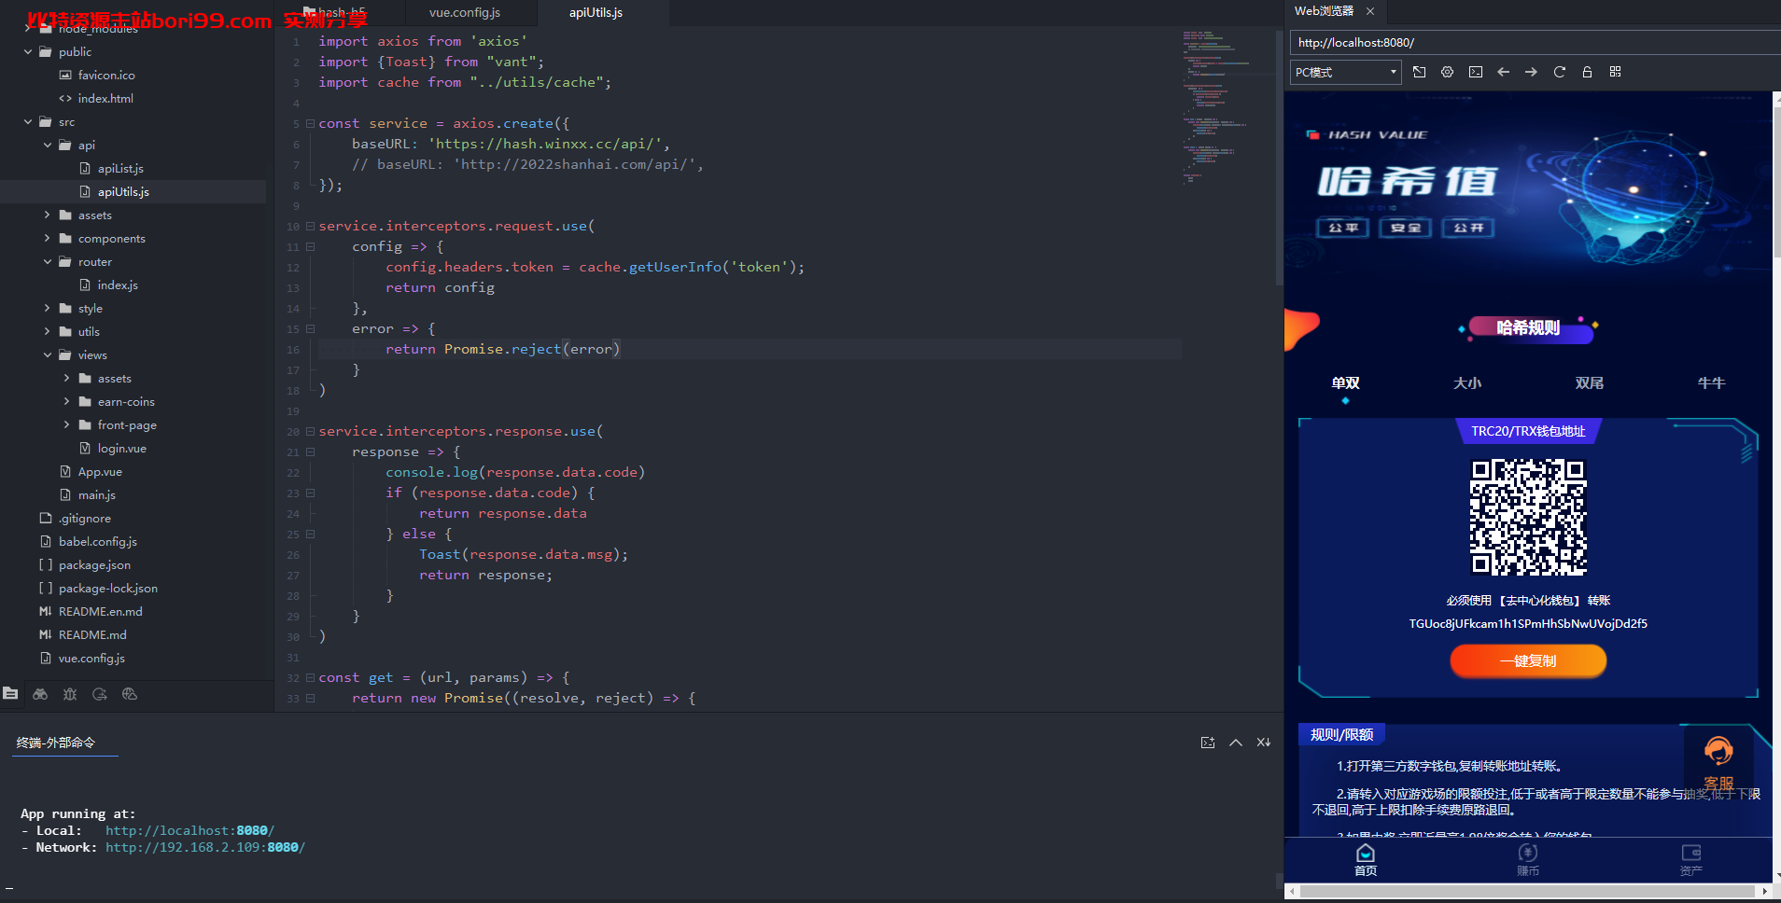The height and width of the screenshot is (903, 1781).
Task: Fold the else block at line 25
Action: [310, 534]
